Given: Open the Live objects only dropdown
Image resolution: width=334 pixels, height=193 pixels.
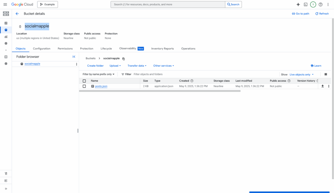Looking at the screenshot, I should (x=302, y=75).
